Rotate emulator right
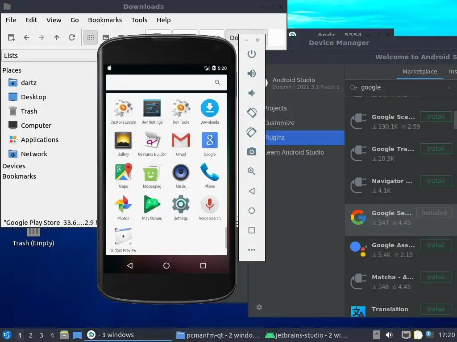Image resolution: width=457 pixels, height=342 pixels. click(x=252, y=132)
